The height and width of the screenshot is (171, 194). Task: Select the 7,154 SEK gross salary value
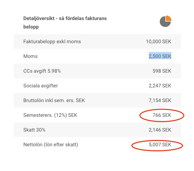(x=160, y=101)
